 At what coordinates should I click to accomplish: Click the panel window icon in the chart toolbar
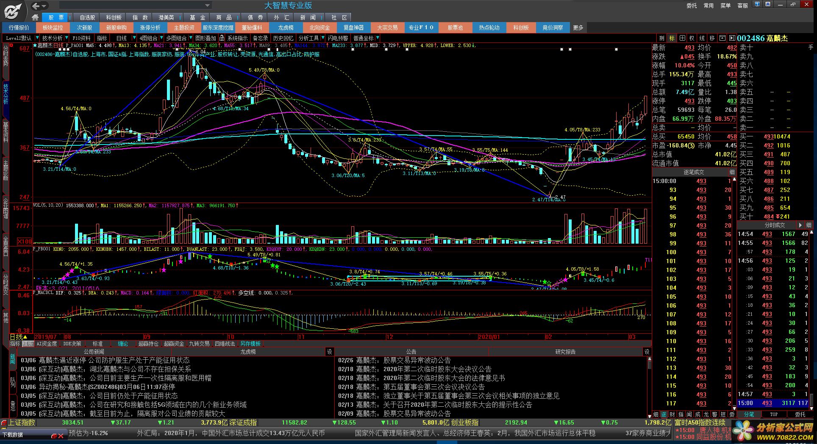point(722,38)
